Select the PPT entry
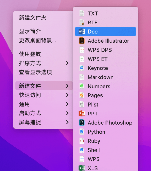The image size is (151, 171). 105,114
